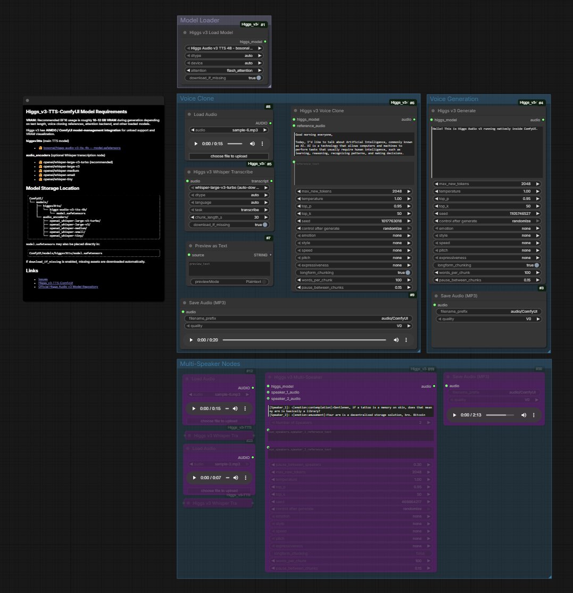Click the Voice Generation group title
The height and width of the screenshot is (593, 573).
click(x=454, y=99)
